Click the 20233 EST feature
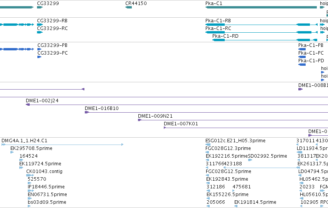This screenshot has width=328, height=208. tap(301, 191)
